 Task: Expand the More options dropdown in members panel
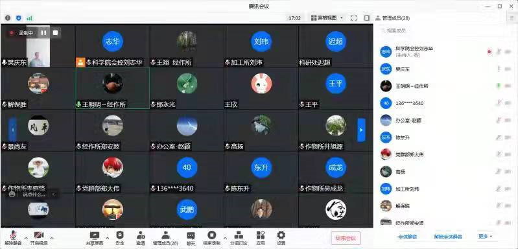[x=486, y=236]
